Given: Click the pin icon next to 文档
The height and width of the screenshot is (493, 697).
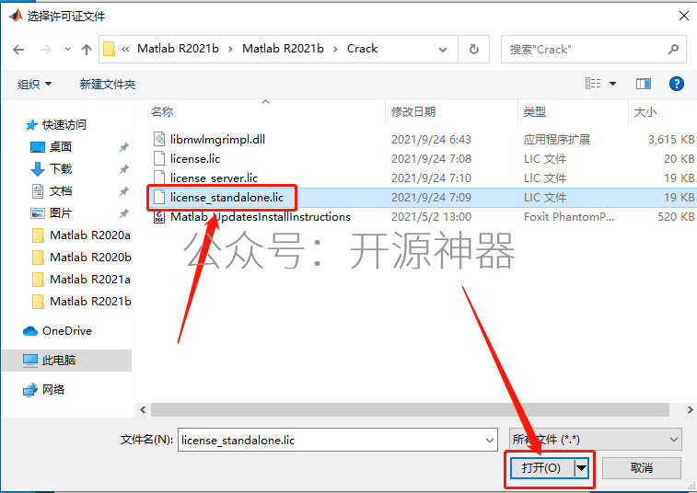Looking at the screenshot, I should click(x=124, y=191).
